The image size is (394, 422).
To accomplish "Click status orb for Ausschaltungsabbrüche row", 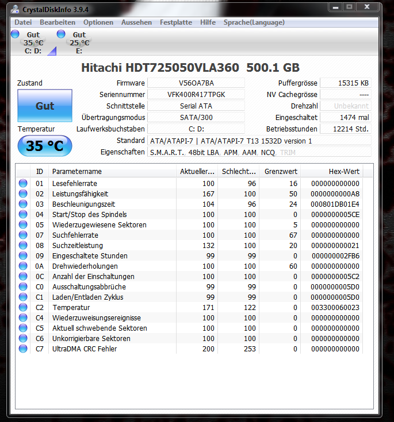I will point(23,287).
